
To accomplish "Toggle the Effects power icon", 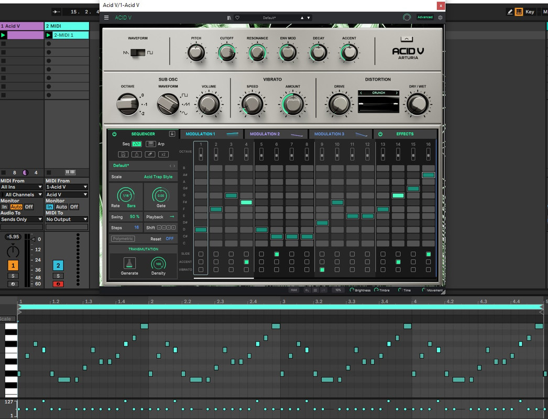I will pyautogui.click(x=380, y=134).
